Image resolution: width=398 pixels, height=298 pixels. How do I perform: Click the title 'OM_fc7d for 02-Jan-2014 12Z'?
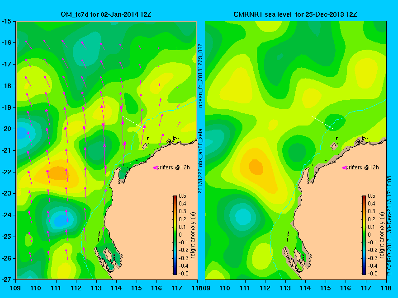pos(106,14)
